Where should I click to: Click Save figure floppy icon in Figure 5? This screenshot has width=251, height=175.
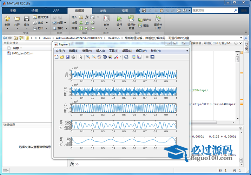[67, 57]
